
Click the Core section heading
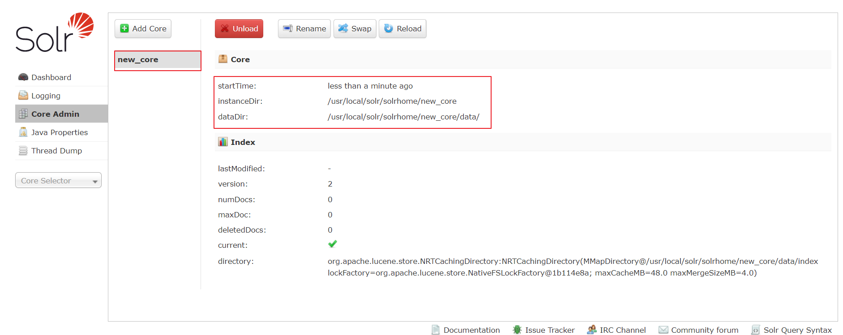[240, 59]
